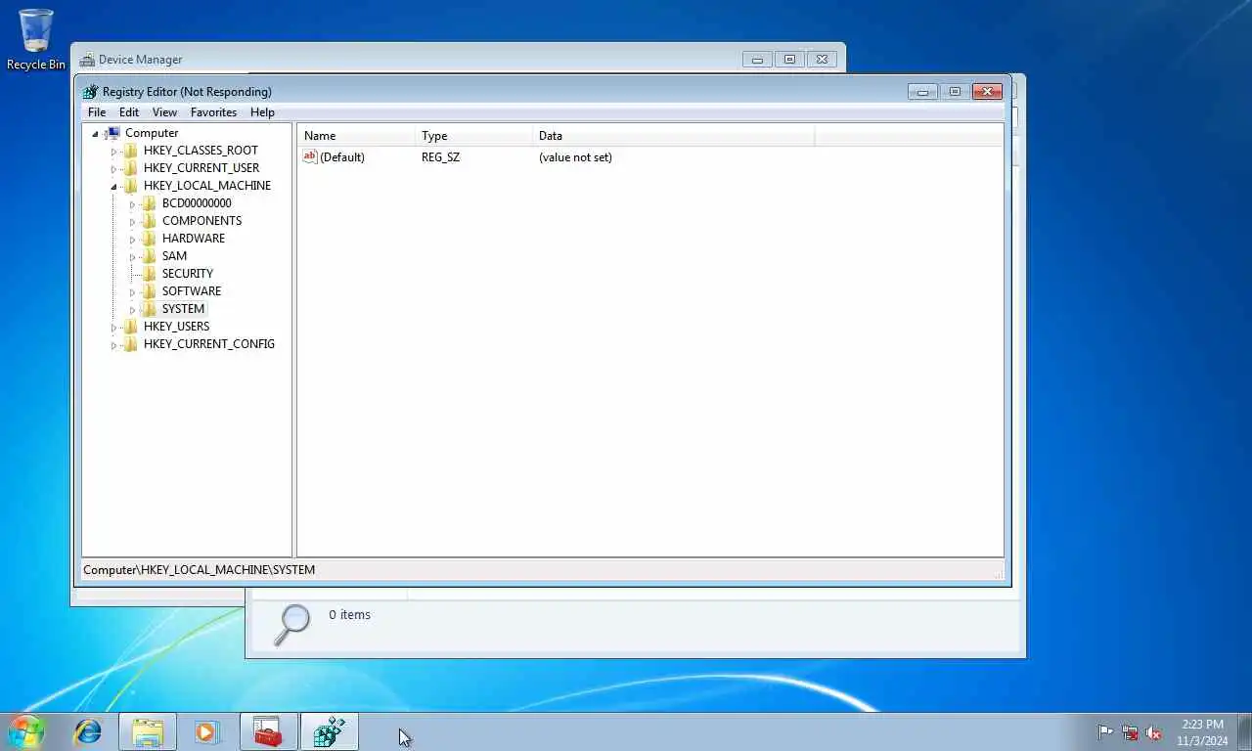Collapse the Computer tree node

click(95, 134)
